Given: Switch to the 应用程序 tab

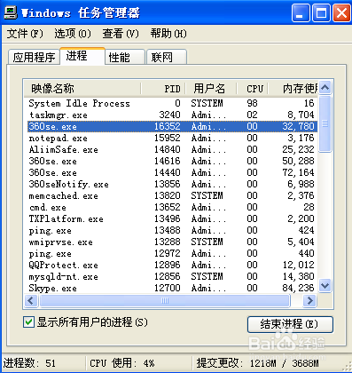Looking at the screenshot, I should [34, 57].
